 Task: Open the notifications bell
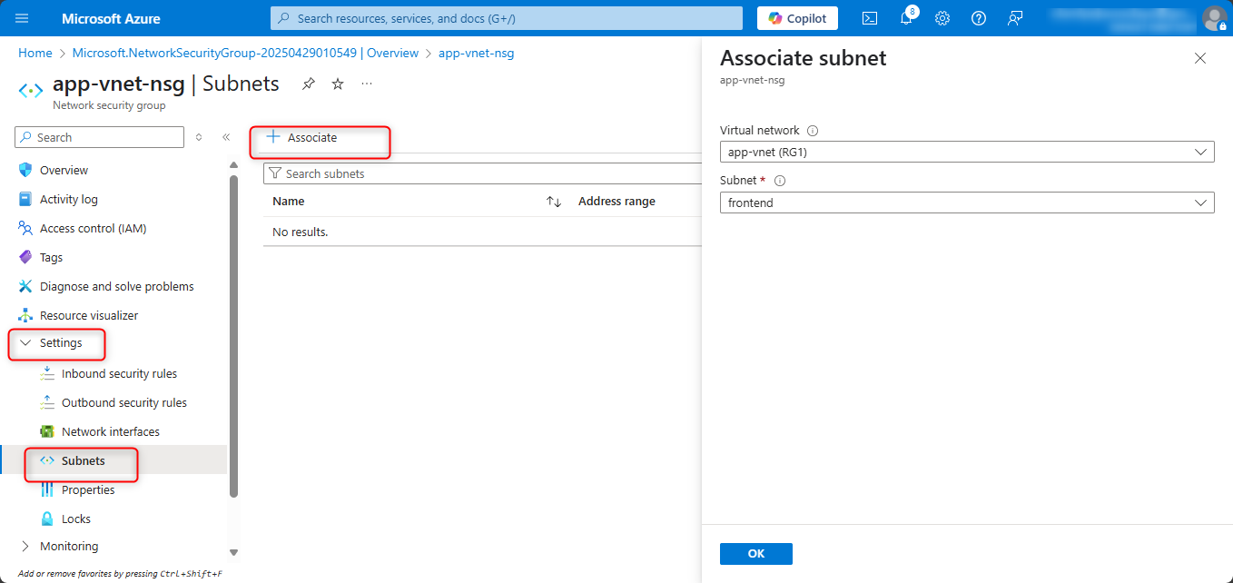(x=906, y=18)
